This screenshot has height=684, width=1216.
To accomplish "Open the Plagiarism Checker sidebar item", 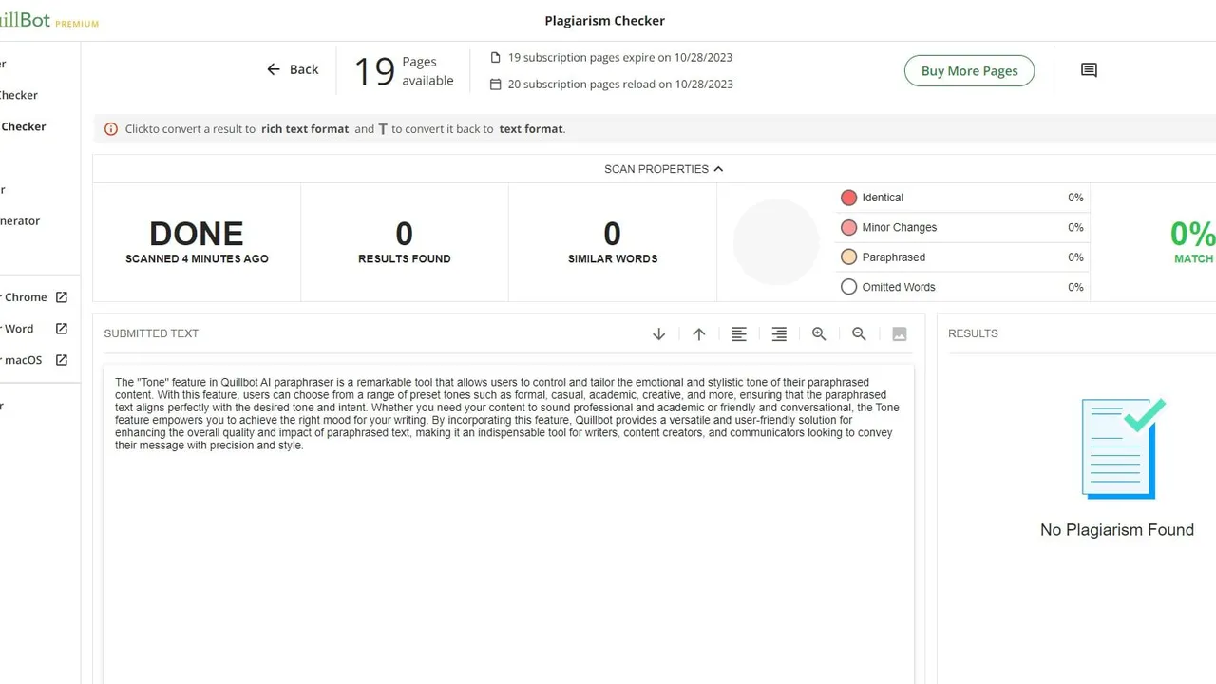I will coord(23,126).
